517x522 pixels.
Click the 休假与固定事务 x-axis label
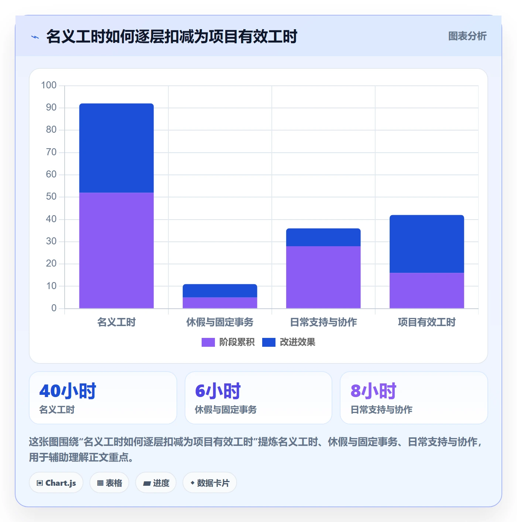[x=220, y=322]
